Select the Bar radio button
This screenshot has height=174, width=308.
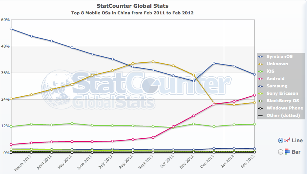280,152
